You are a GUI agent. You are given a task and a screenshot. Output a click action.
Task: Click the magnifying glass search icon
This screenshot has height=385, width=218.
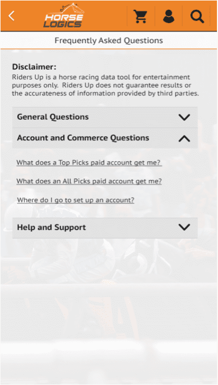(197, 16)
